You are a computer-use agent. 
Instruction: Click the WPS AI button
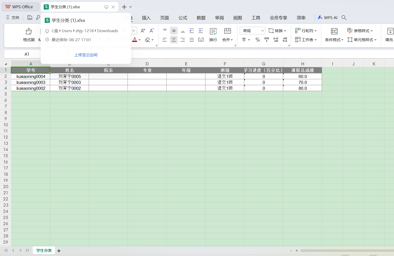pyautogui.click(x=328, y=17)
